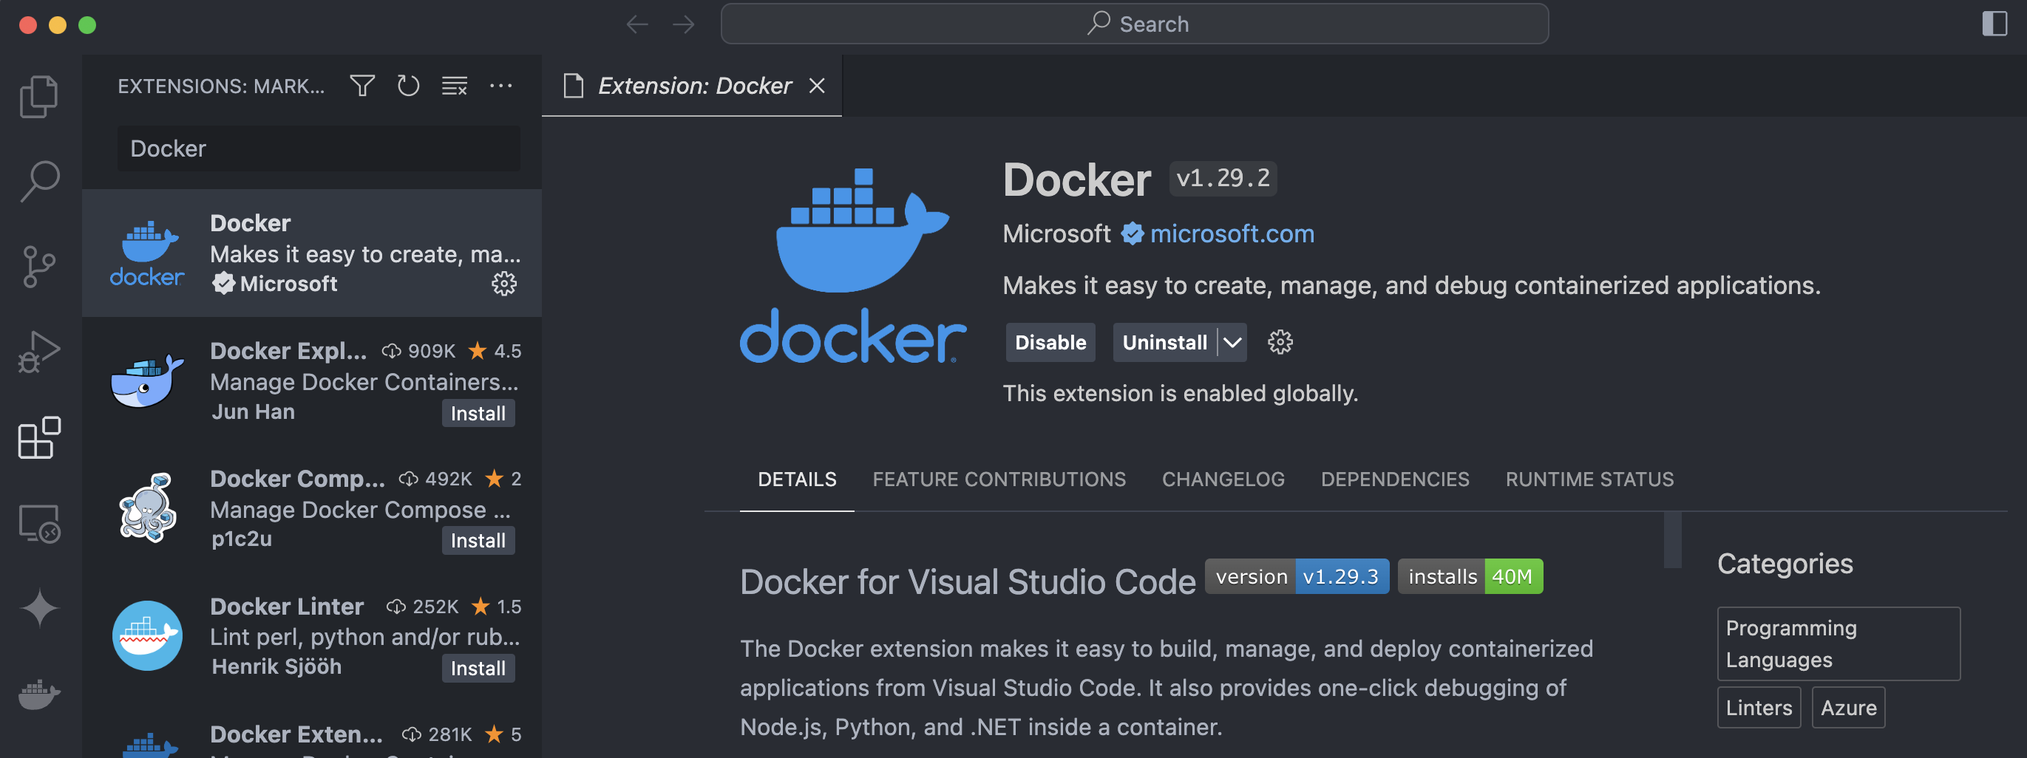This screenshot has height=758, width=2027.
Task: Open Source Control view
Action: [39, 267]
